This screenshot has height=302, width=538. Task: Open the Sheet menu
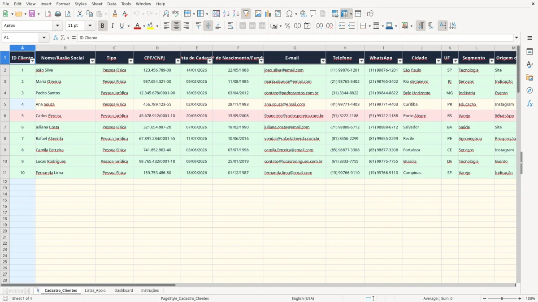click(97, 4)
